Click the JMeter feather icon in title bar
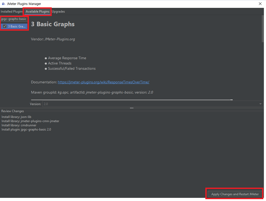 pyautogui.click(x=3, y=4)
